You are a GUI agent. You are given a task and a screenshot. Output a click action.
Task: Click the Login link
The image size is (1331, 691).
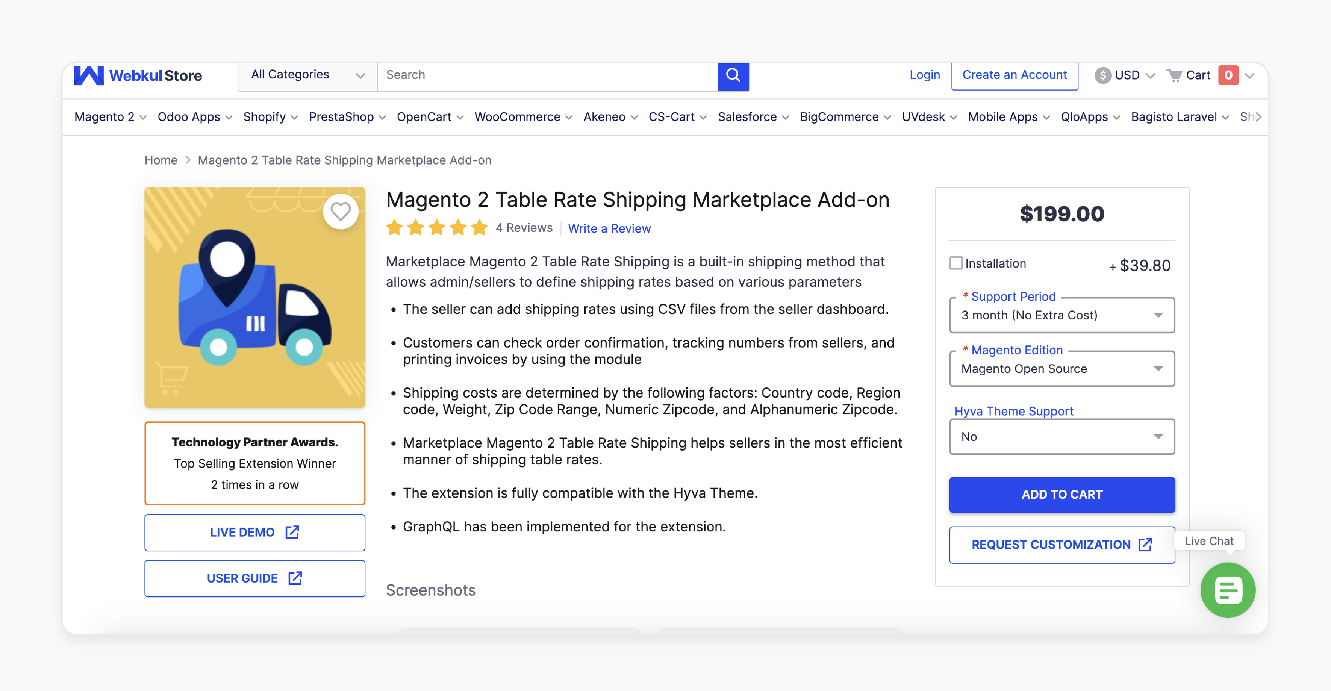click(x=924, y=75)
